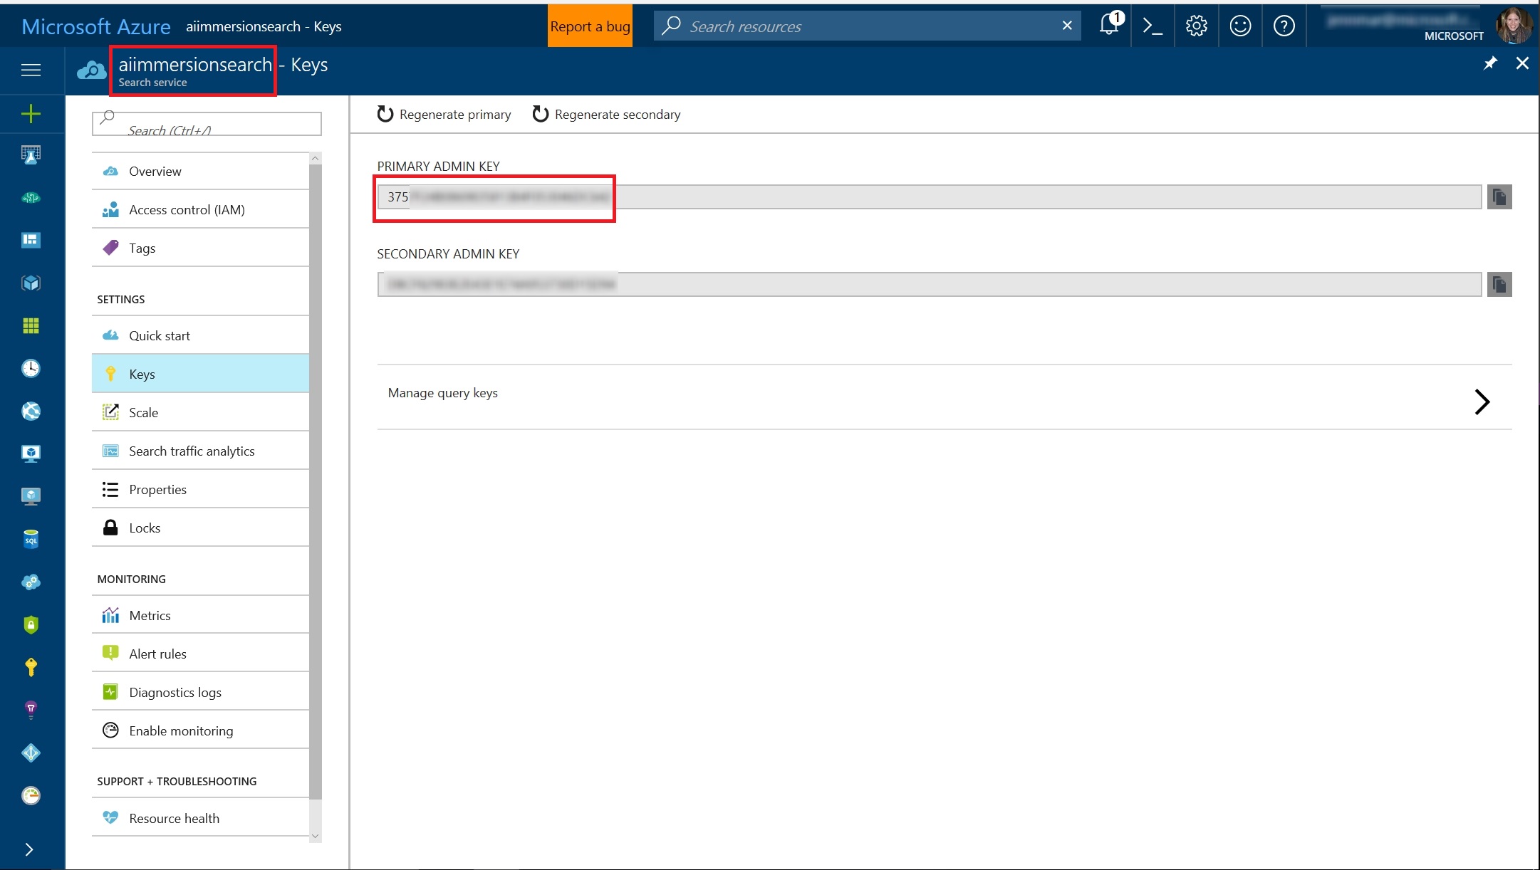Click the Report a bug button
This screenshot has width=1540, height=870.
pos(590,26)
